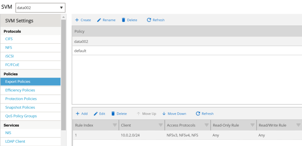Viewport: 302px width, 146px height.
Task: Open the CIFS protocol settings
Action: (9, 39)
